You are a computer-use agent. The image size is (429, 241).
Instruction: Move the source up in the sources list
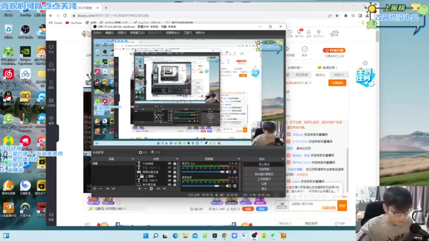point(158,189)
